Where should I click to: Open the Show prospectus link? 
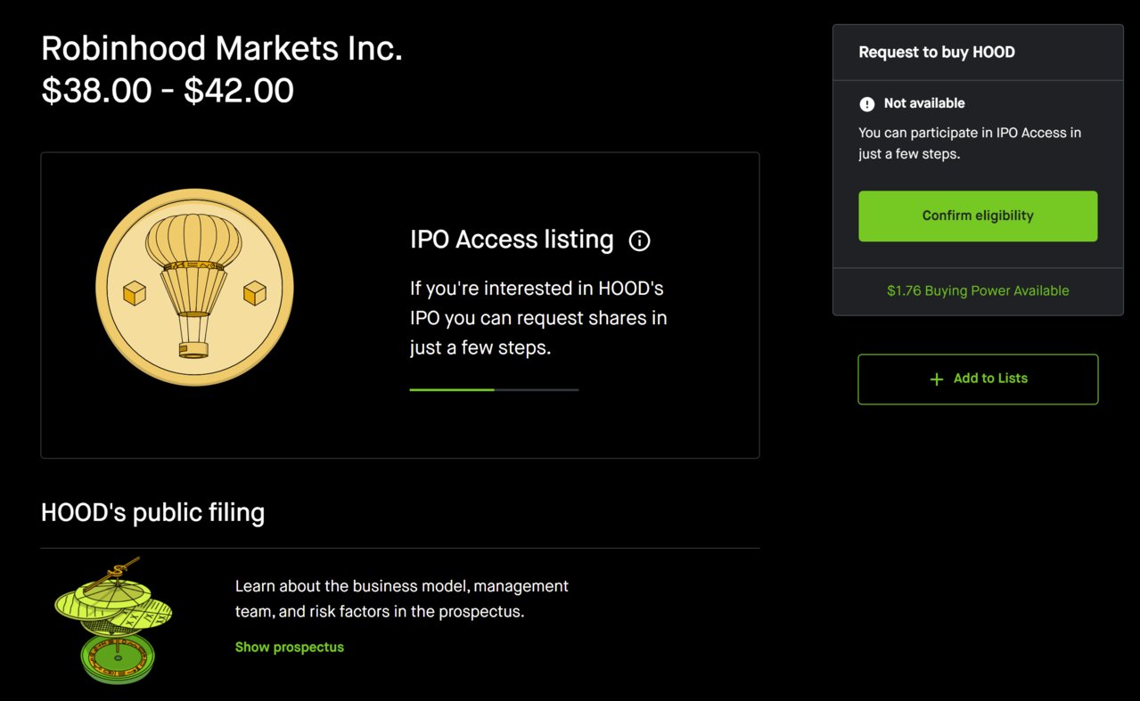click(x=289, y=647)
